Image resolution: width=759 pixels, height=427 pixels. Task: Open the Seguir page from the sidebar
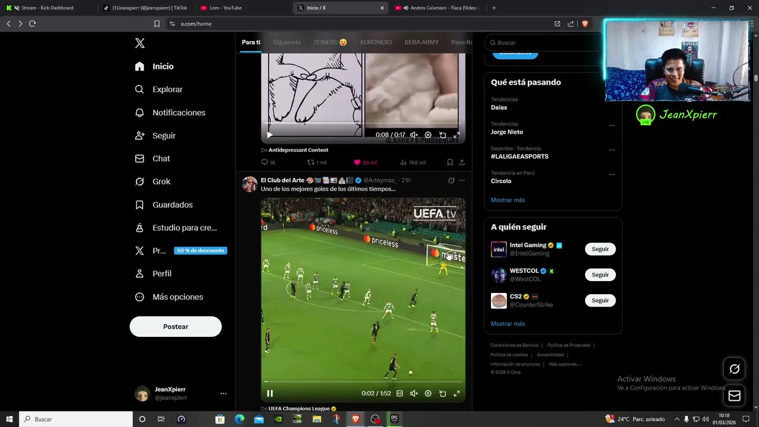pyautogui.click(x=155, y=136)
